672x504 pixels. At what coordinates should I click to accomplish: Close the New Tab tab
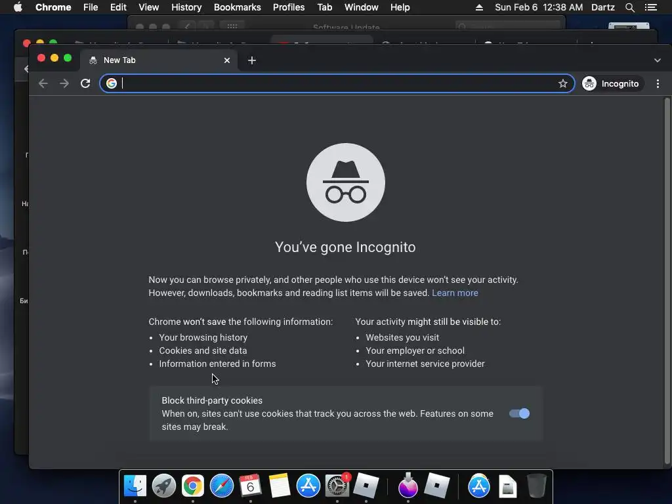[x=227, y=60]
